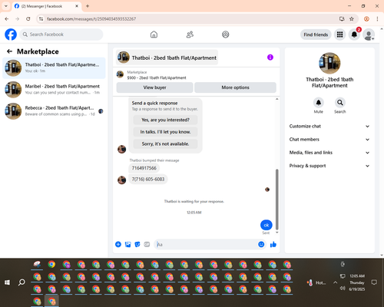Open conversation information purple icon

click(x=270, y=58)
